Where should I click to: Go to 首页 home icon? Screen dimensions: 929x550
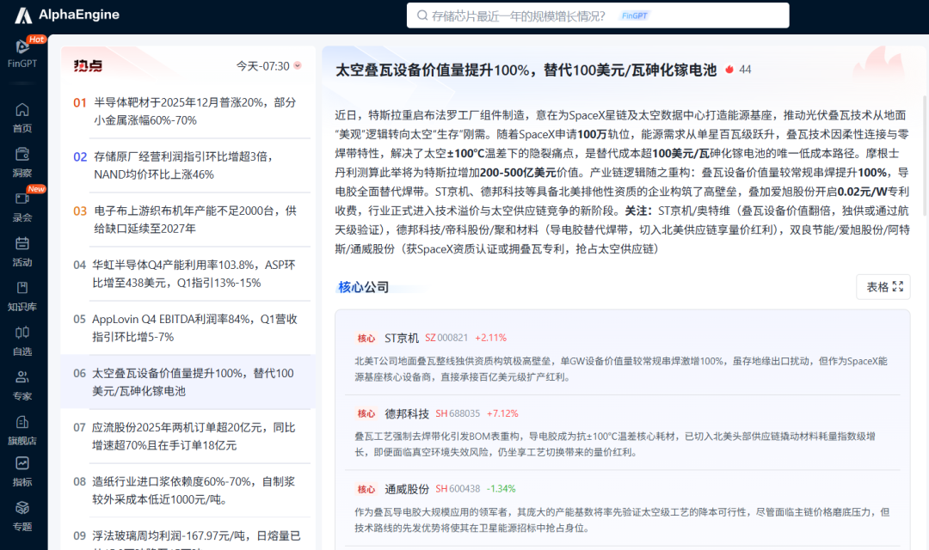(22, 110)
